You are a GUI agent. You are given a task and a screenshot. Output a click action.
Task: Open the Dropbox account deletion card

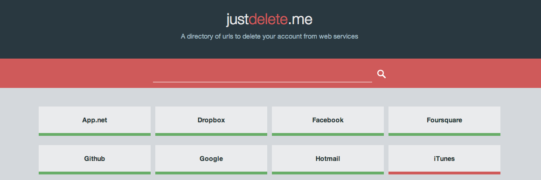point(211,120)
